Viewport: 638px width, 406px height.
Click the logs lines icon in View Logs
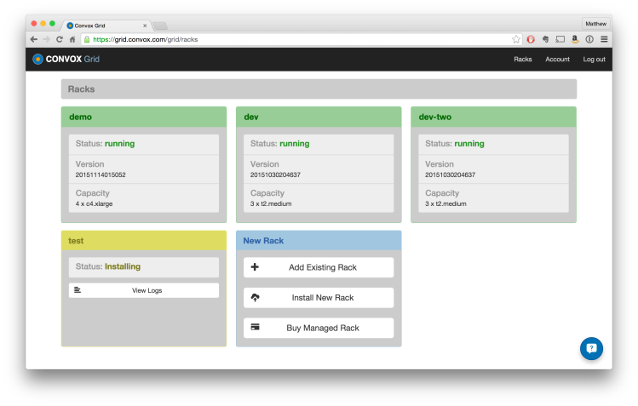tap(78, 290)
